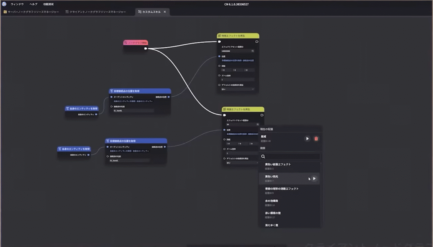
Task: Toggle the ズーム倍率 pin on upper effect node
Action: coord(219,75)
